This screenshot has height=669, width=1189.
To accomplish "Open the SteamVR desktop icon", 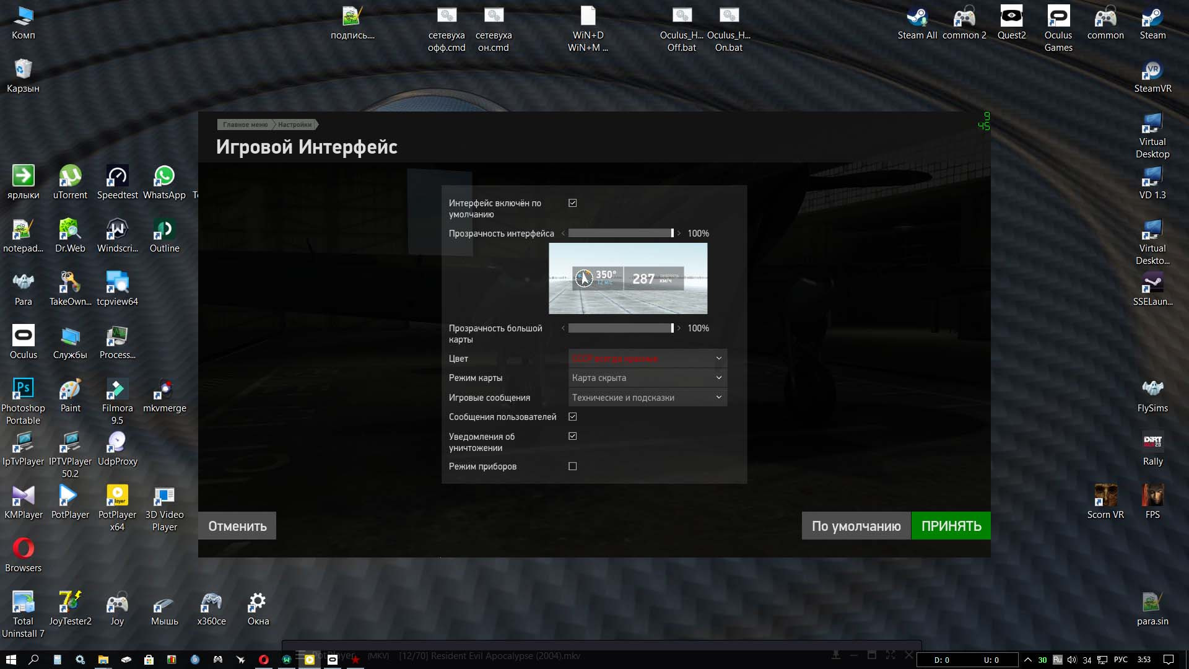I will 1152,76.
